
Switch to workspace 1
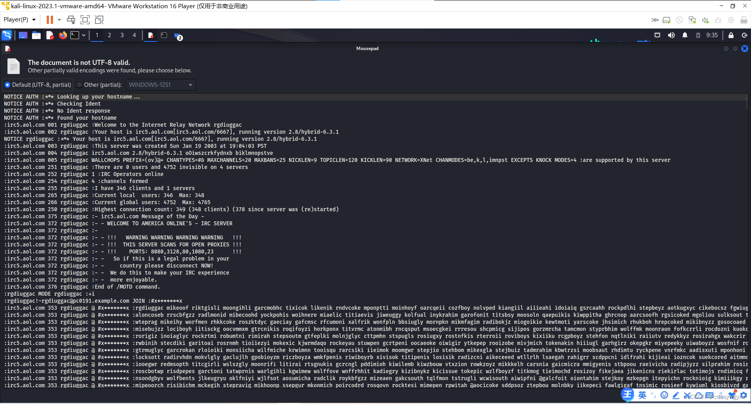97,35
